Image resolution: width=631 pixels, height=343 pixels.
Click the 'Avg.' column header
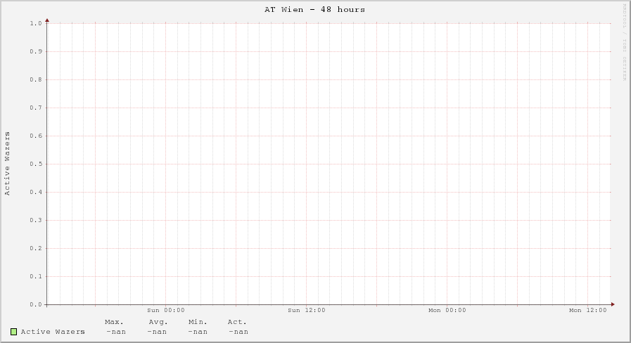(158, 322)
